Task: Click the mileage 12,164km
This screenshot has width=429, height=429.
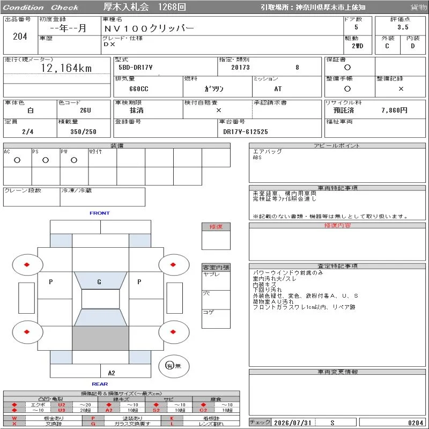Action: click(x=66, y=68)
